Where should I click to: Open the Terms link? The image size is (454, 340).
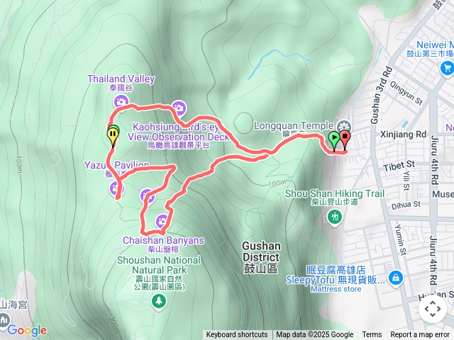(372, 335)
